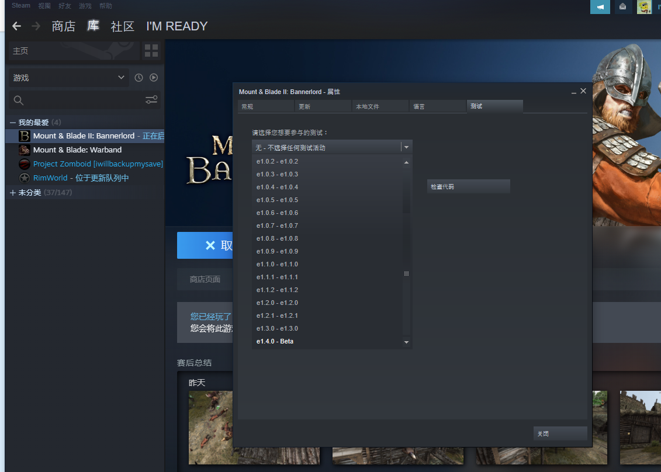Image resolution: width=661 pixels, height=472 pixels.
Task: Select Project Zomboid in library list
Action: tap(85, 164)
